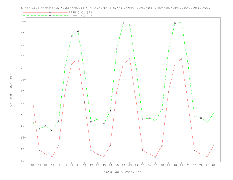Viewport: 233px width, 180px height.
Task: Click x-axis forecast hour label 03
Action: point(39,165)
